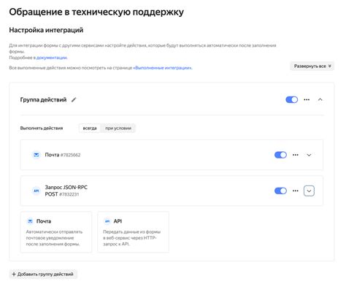Click the API icon of Запрос JSON-RPC POST

[36, 191]
